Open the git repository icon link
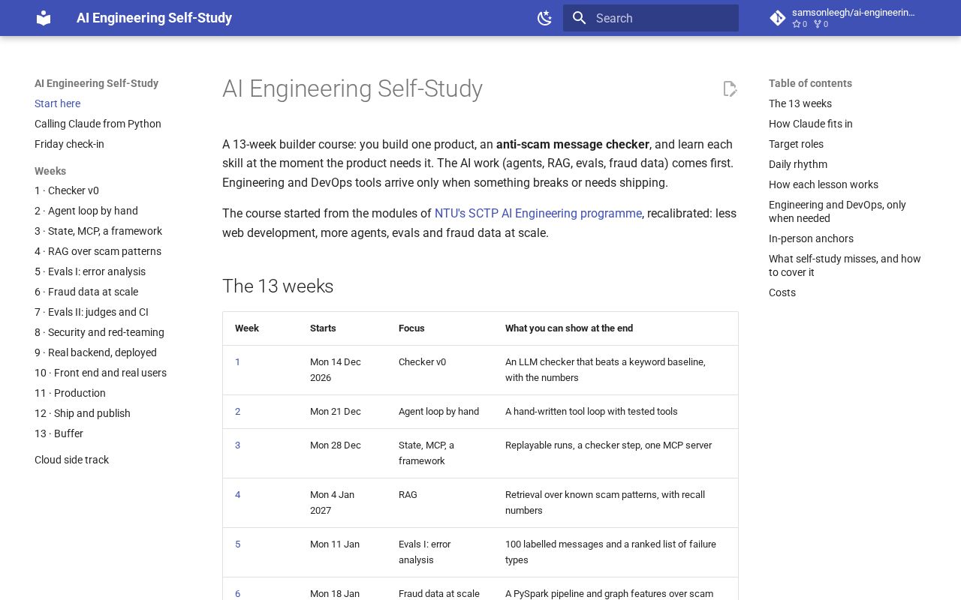The width and height of the screenshot is (961, 600). [778, 18]
